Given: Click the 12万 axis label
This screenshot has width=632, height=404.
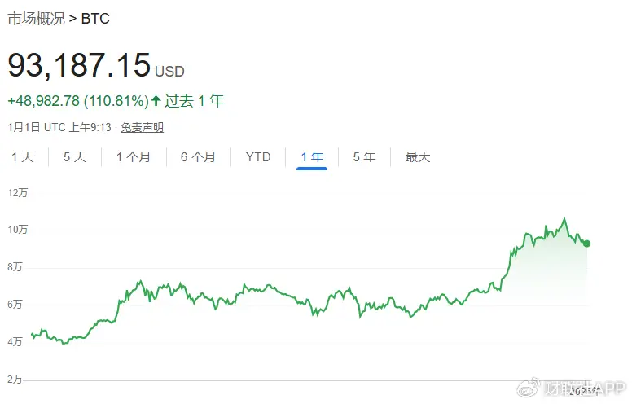Looking at the screenshot, I should 18,193.
